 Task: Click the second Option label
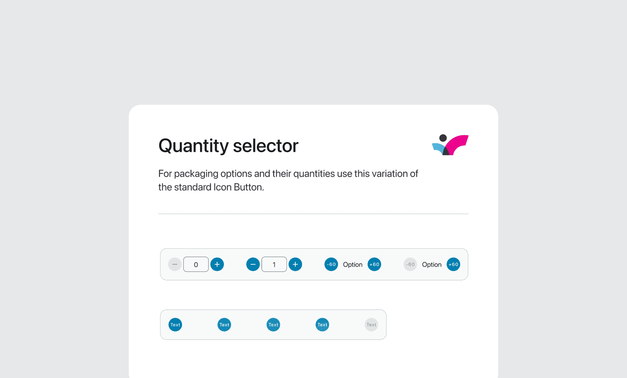(x=432, y=264)
